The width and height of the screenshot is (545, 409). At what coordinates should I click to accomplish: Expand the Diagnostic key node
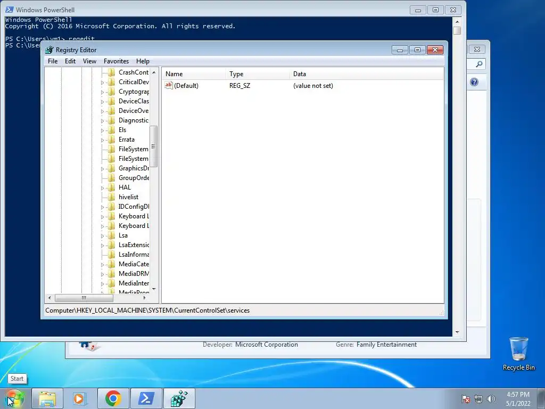(102, 121)
